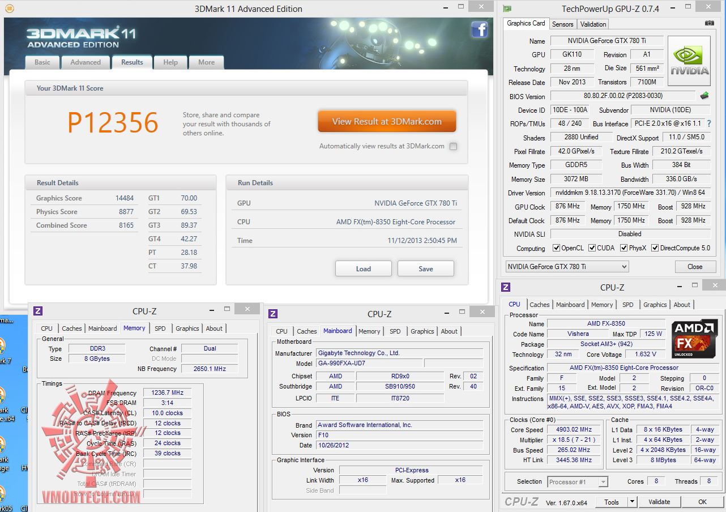This screenshot has width=726, height=512.
Task: Click the DRAM Frequency value 1236.7 MHz
Action: coord(167,392)
